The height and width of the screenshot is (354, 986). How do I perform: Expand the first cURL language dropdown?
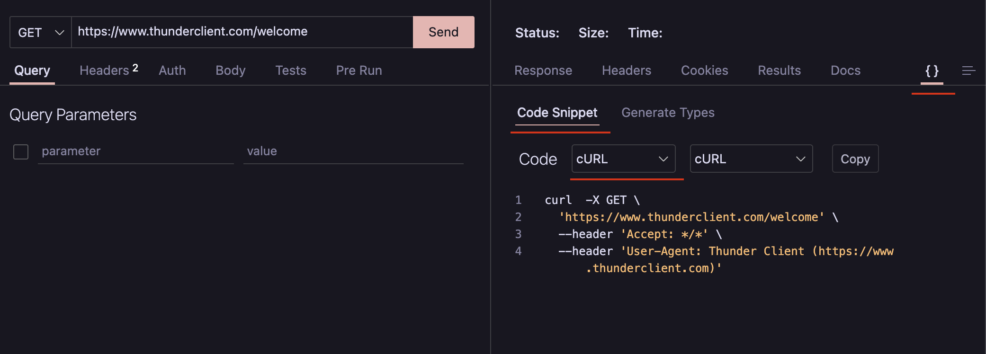pyautogui.click(x=623, y=159)
